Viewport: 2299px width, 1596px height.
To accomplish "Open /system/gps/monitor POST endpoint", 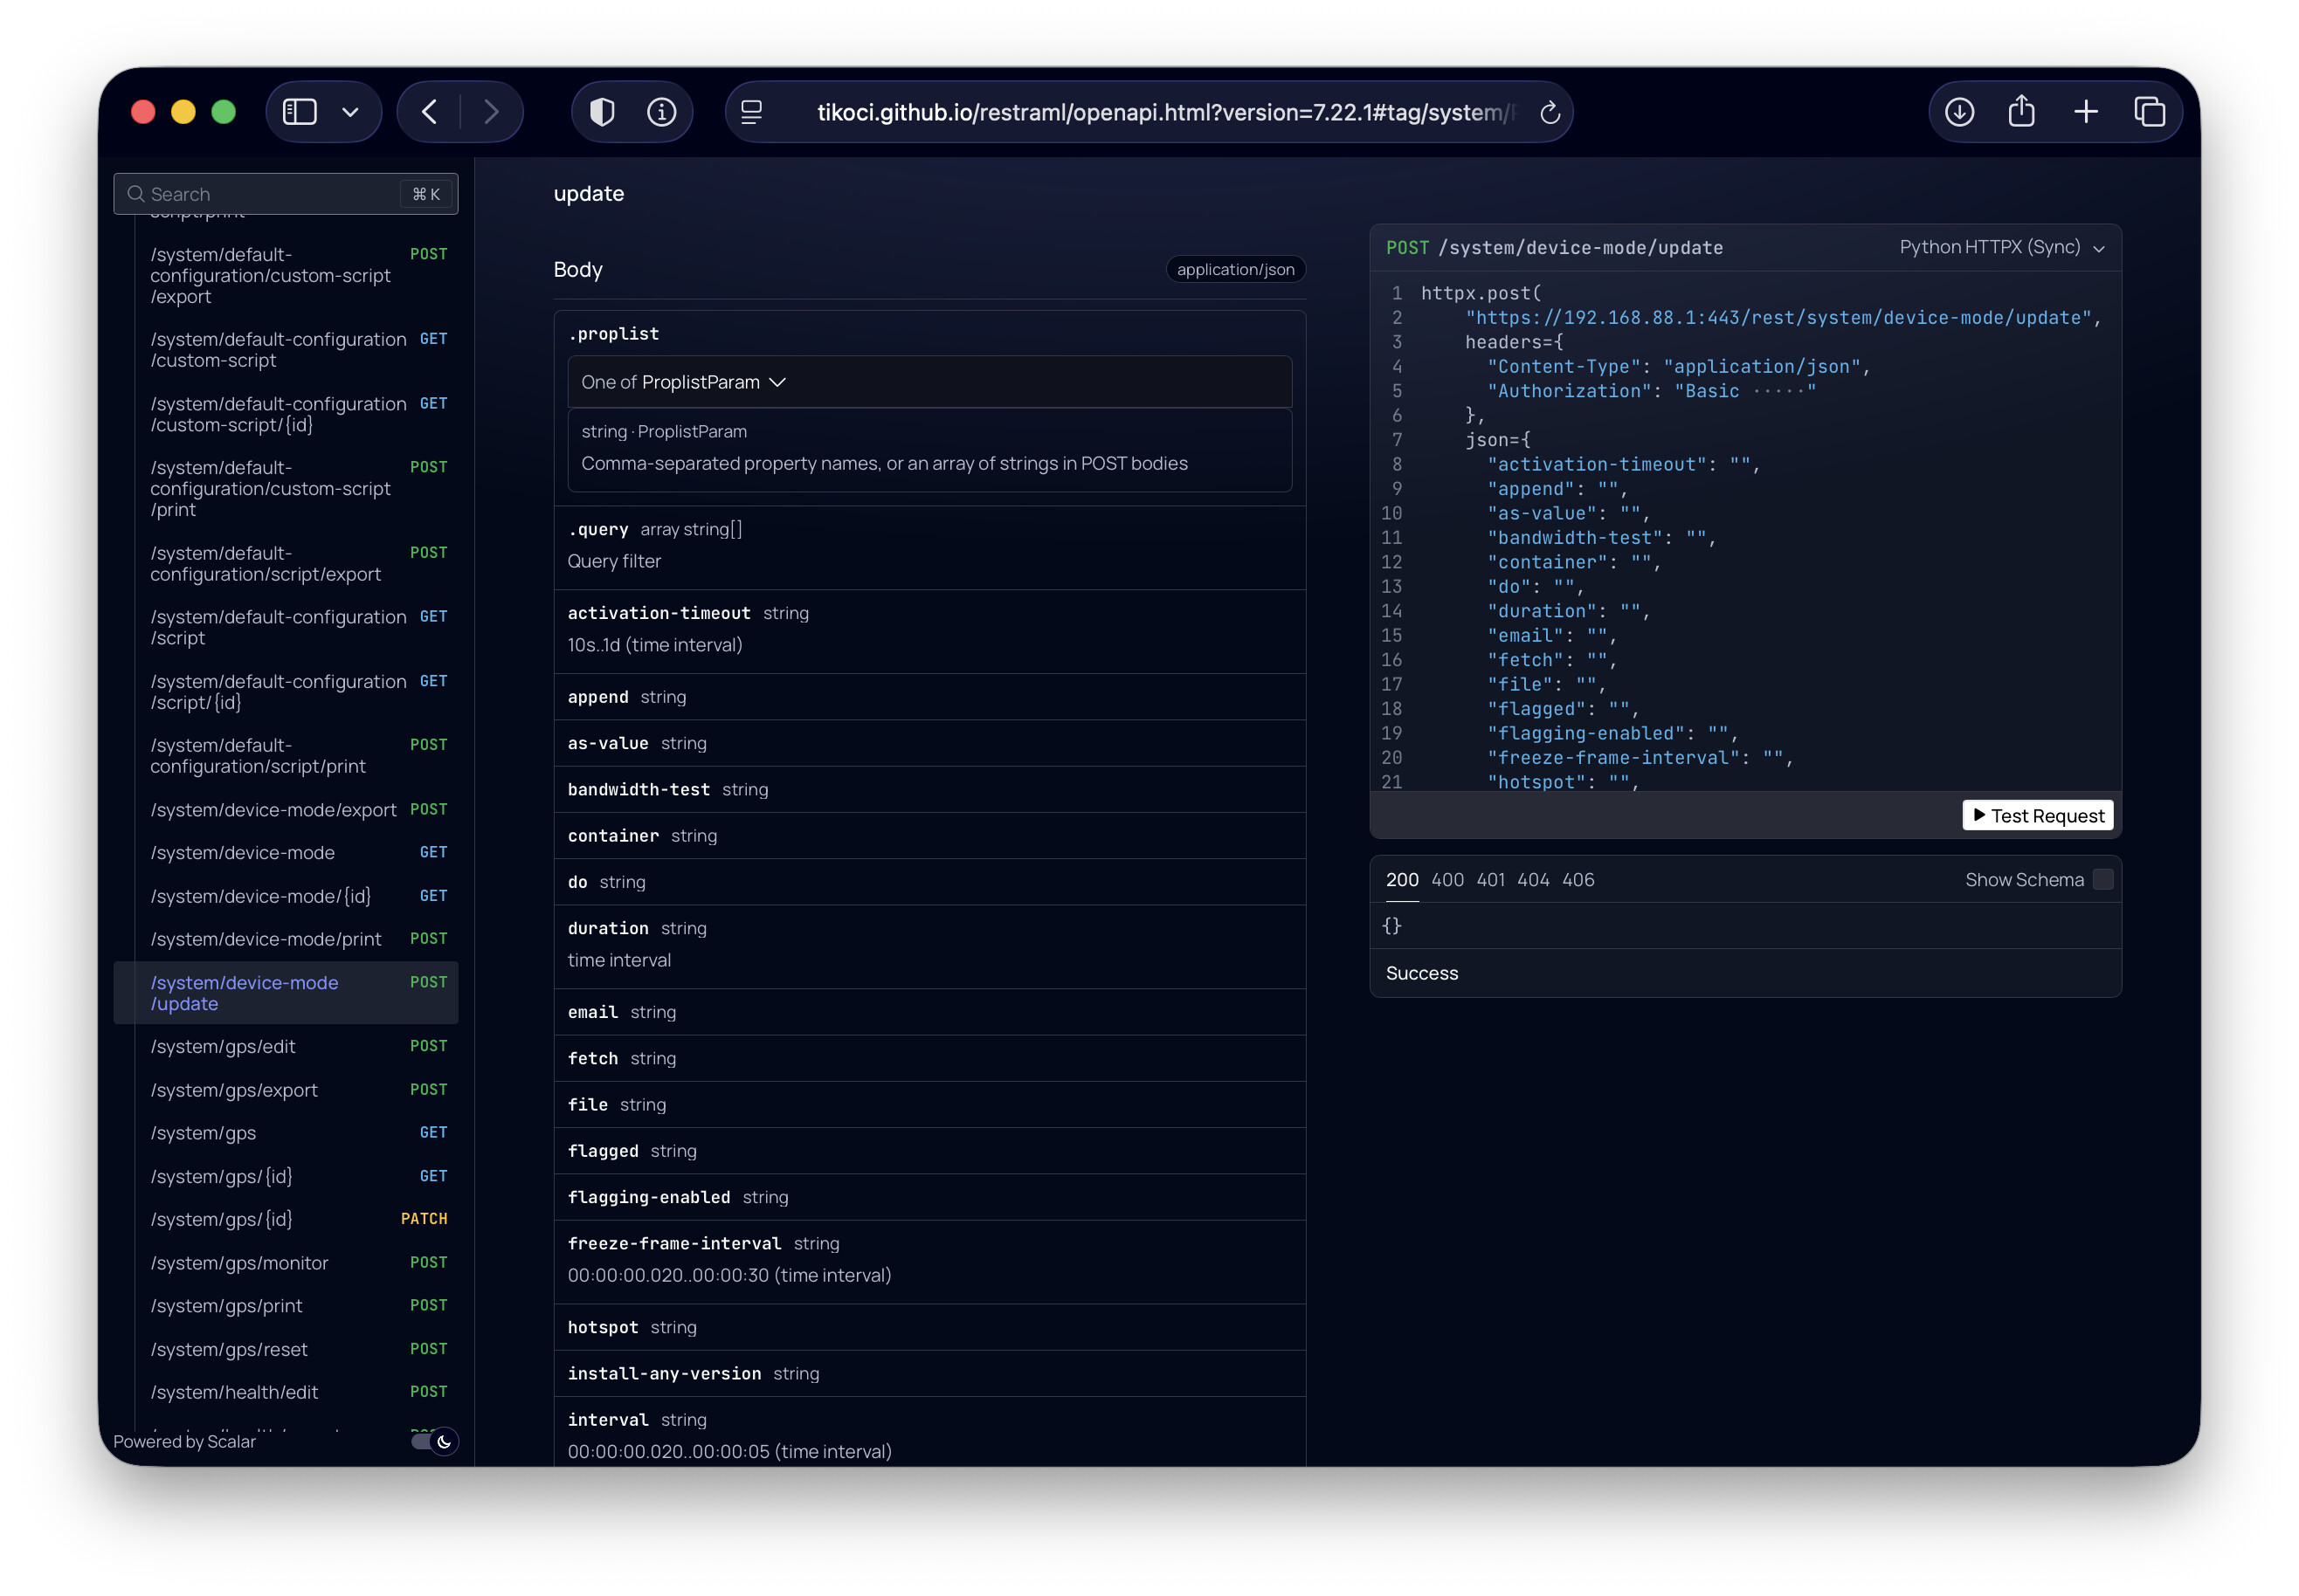I will click(287, 1263).
